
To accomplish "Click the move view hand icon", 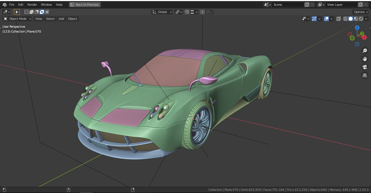I will (x=365, y=59).
